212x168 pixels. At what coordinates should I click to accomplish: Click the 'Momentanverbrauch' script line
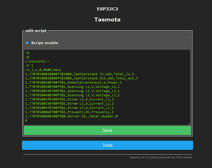[73, 82]
